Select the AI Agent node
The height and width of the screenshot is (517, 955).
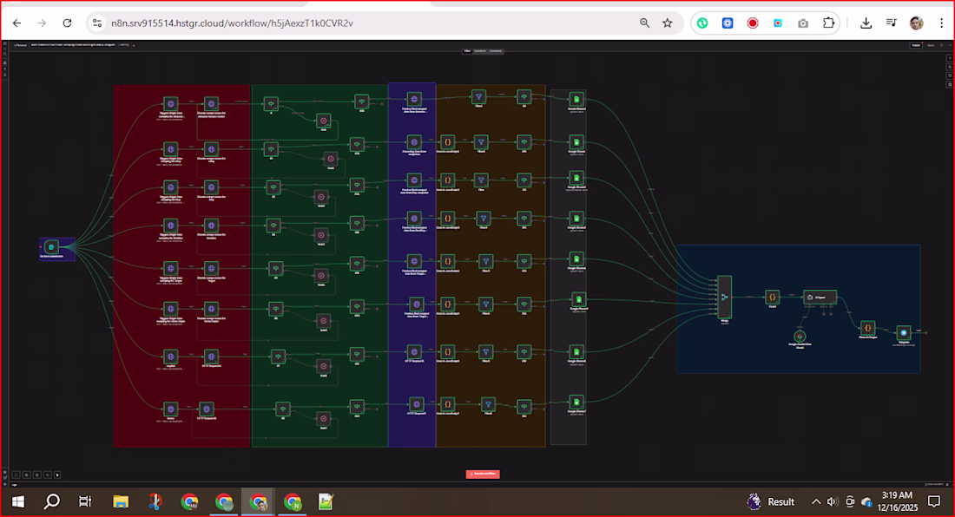(820, 298)
